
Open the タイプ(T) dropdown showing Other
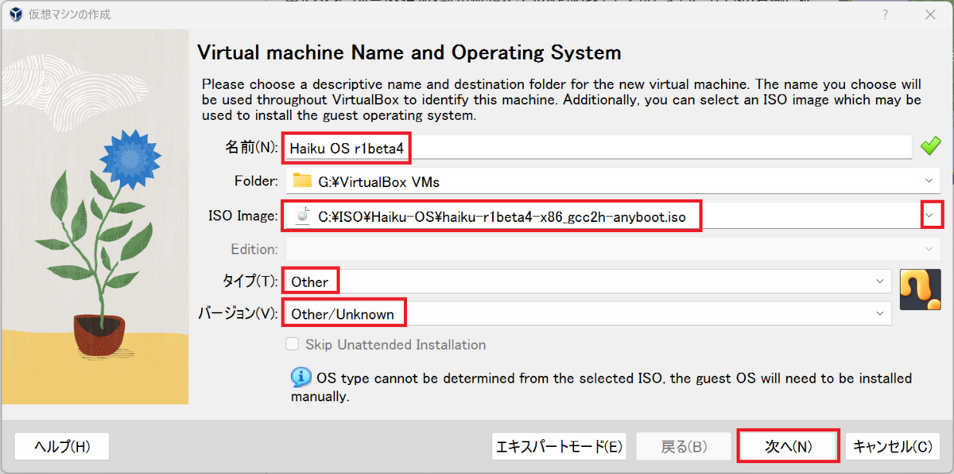point(587,282)
